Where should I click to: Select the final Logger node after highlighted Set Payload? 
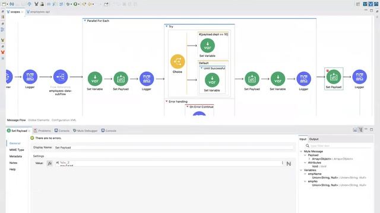(359, 77)
